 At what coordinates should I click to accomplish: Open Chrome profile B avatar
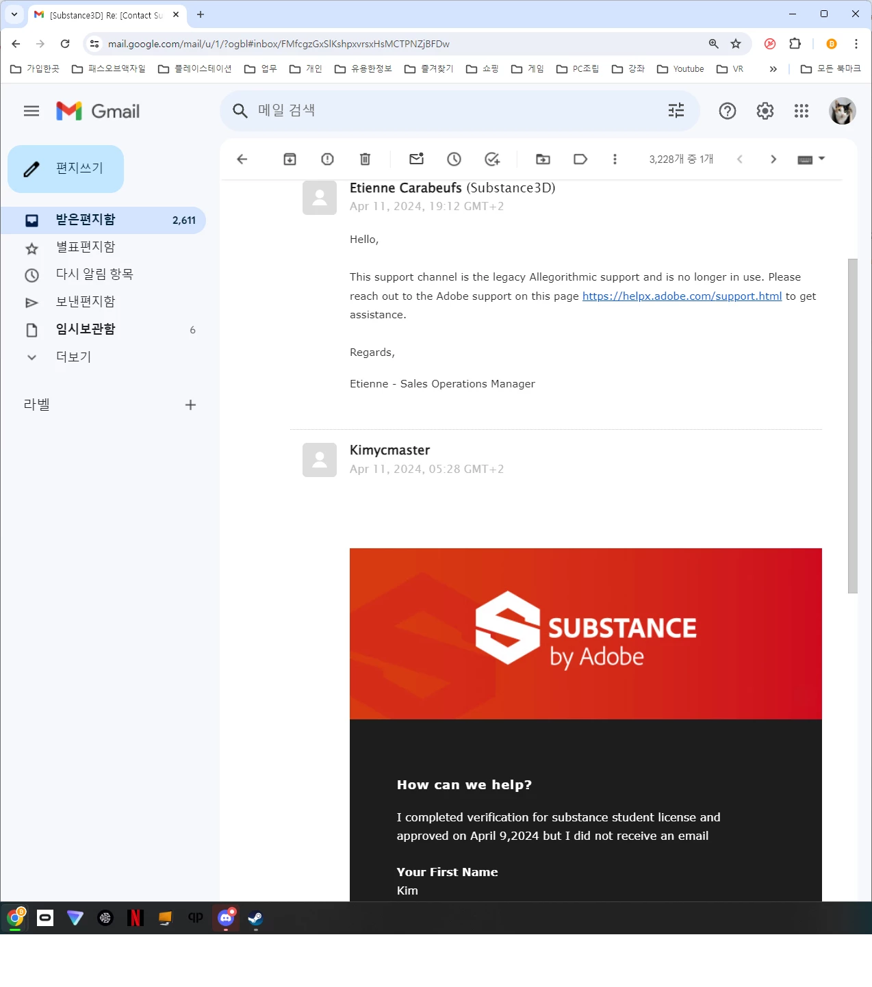[x=832, y=44]
